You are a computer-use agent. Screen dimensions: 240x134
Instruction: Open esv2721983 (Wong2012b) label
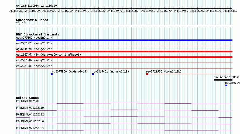pyautogui.click(x=34, y=66)
